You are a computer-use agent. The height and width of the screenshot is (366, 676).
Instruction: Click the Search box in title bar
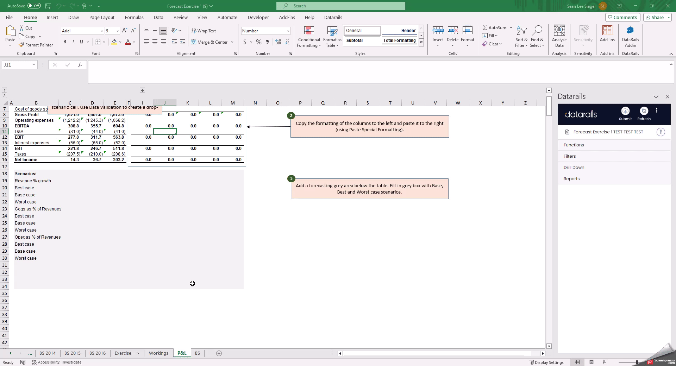341,6
